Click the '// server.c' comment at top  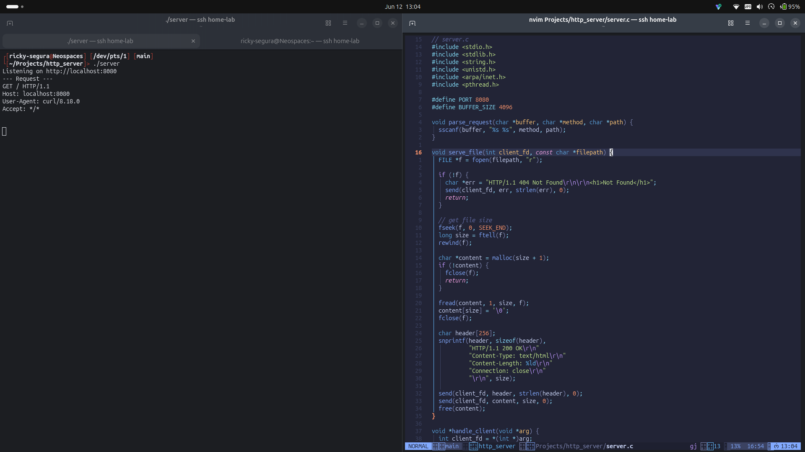click(450, 39)
